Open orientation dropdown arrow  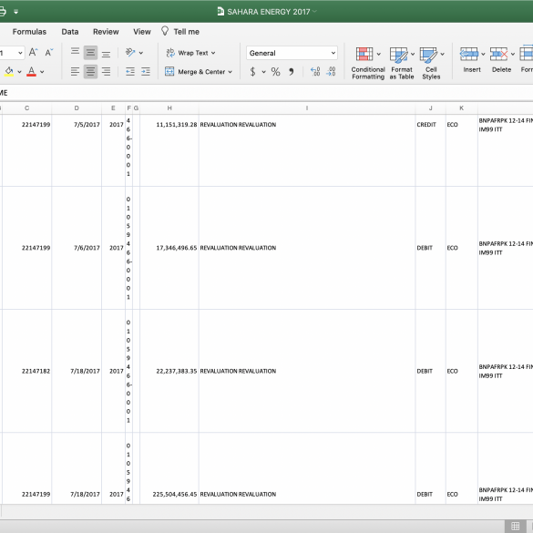(x=141, y=53)
